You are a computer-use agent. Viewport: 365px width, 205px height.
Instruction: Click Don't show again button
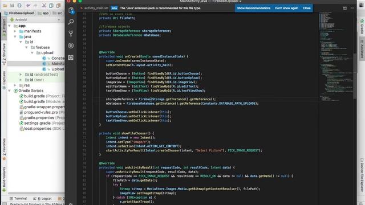coord(286,8)
